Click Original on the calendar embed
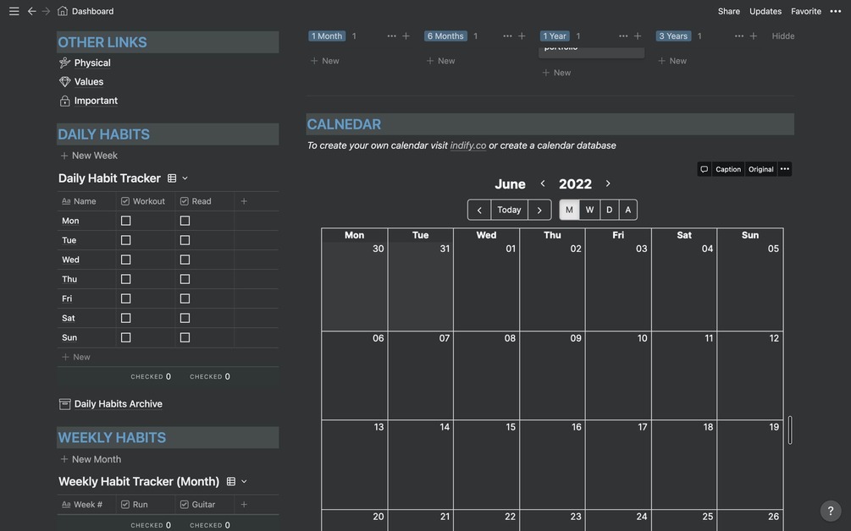This screenshot has width=851, height=531. tap(761, 169)
